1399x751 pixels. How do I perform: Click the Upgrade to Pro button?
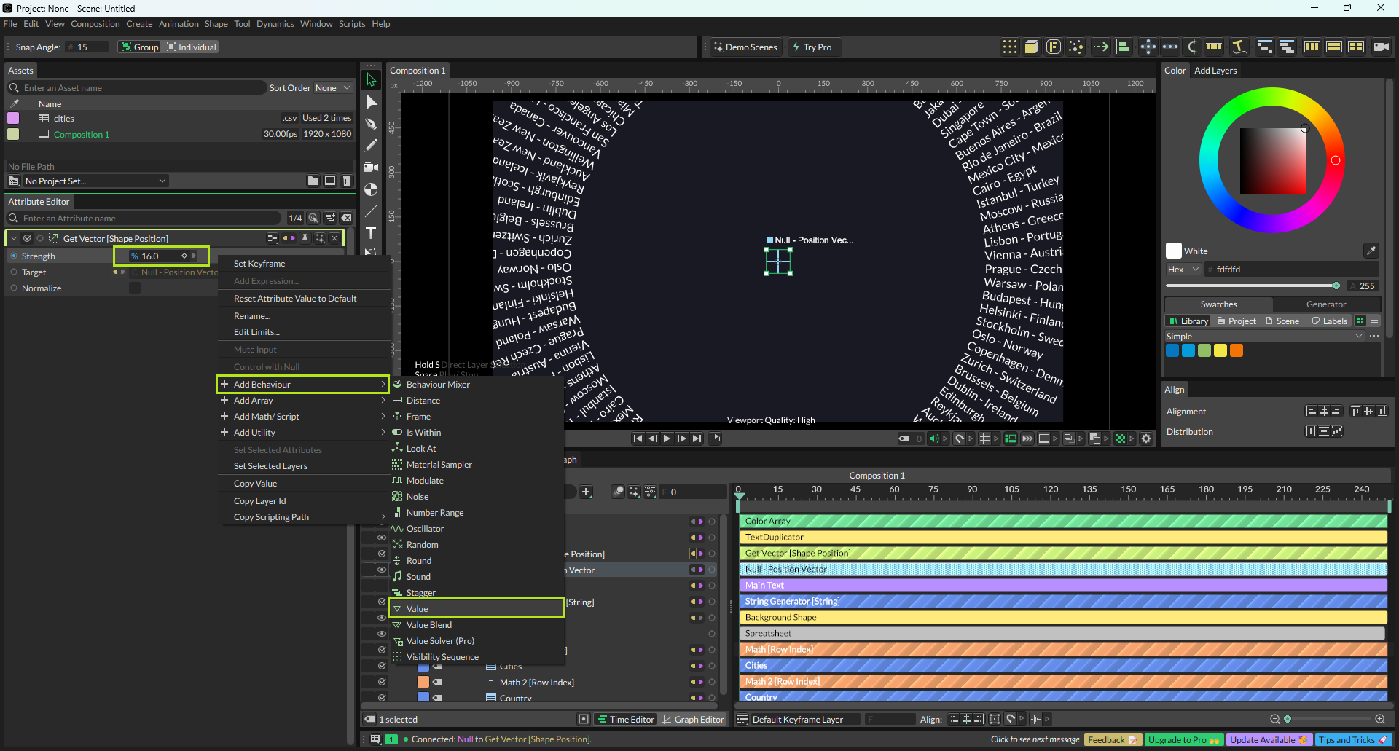(1183, 740)
